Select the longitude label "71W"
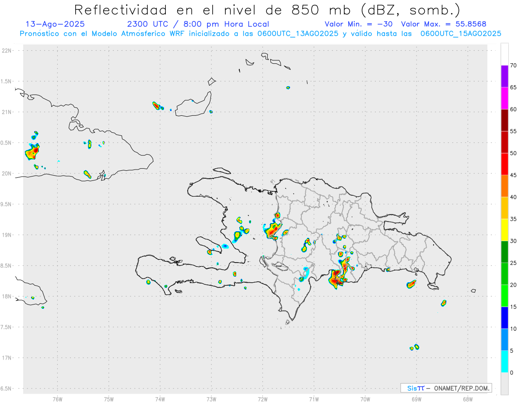 click(x=314, y=399)
